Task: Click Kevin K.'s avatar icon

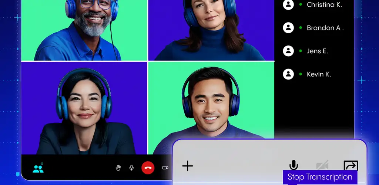Action: coord(288,74)
